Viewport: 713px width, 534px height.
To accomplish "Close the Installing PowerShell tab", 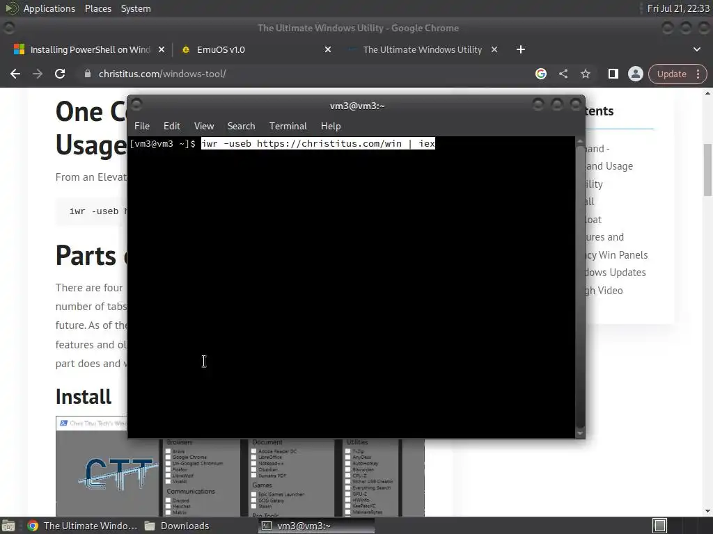I will tap(162, 49).
